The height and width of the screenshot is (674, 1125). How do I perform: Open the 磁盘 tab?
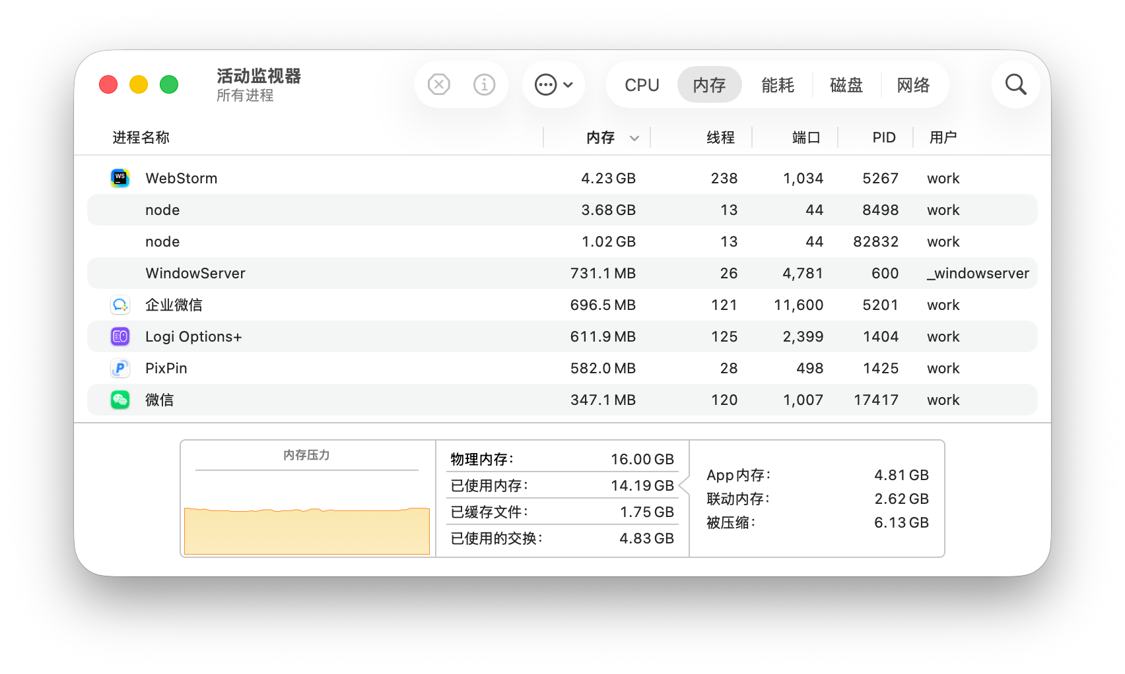(846, 85)
